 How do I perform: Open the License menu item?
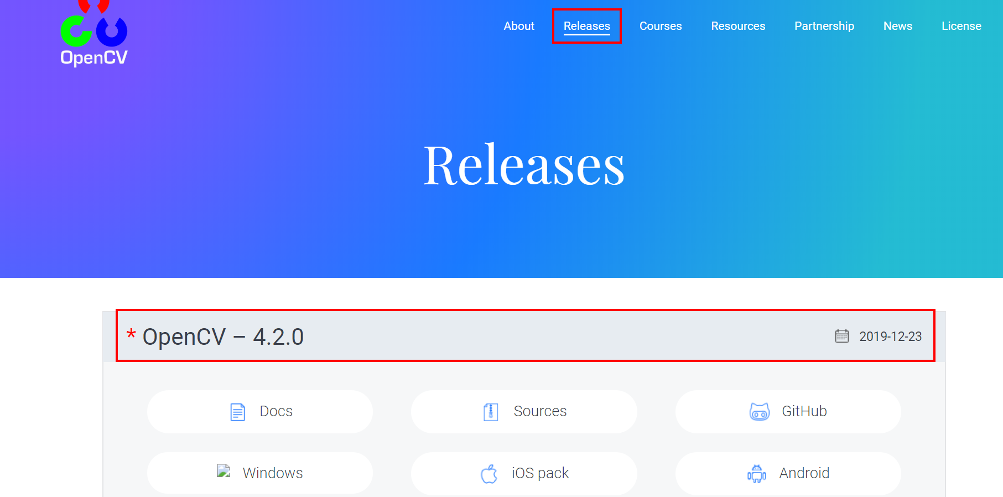tap(961, 26)
